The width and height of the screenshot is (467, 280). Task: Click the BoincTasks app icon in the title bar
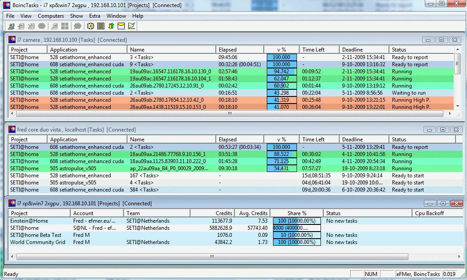tap(7, 5)
